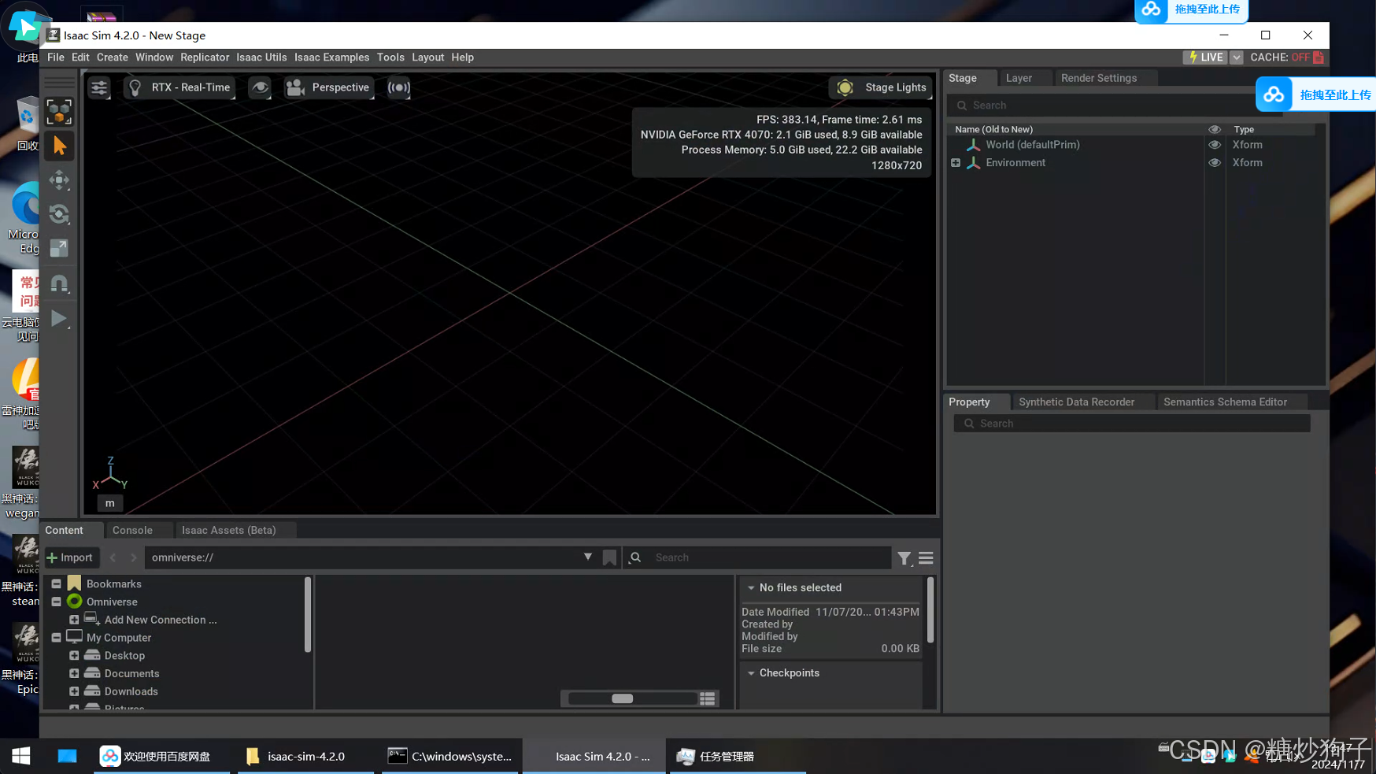The image size is (1376, 774).
Task: Open the File menu
Action: 56,57
